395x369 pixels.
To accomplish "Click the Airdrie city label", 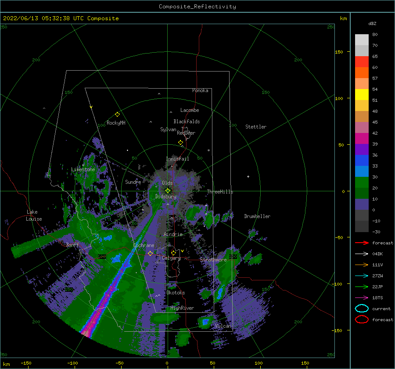I will click(x=173, y=234).
